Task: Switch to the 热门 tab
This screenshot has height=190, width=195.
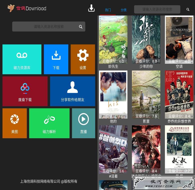Action: 108,10
